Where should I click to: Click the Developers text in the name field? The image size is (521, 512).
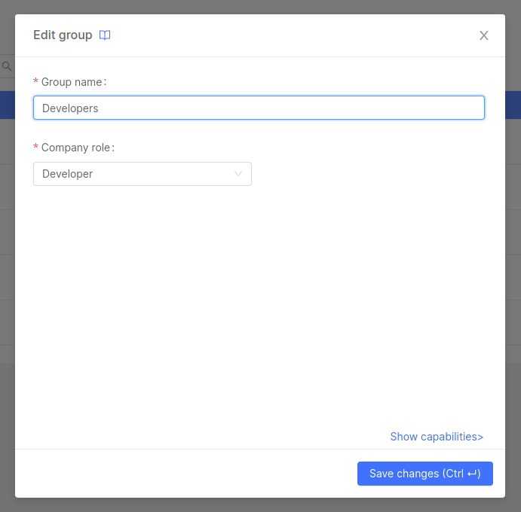(x=70, y=108)
